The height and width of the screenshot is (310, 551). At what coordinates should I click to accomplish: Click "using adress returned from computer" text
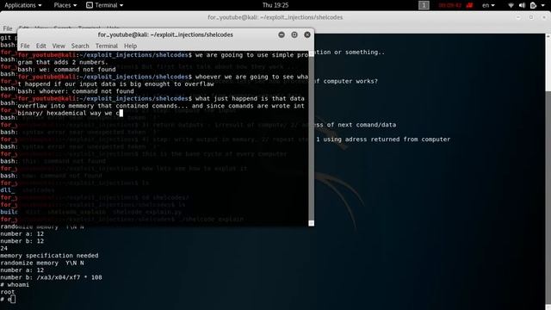(x=386, y=139)
